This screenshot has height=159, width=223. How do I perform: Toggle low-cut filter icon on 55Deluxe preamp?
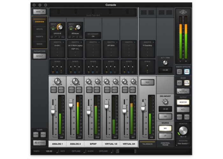tap(73, 37)
